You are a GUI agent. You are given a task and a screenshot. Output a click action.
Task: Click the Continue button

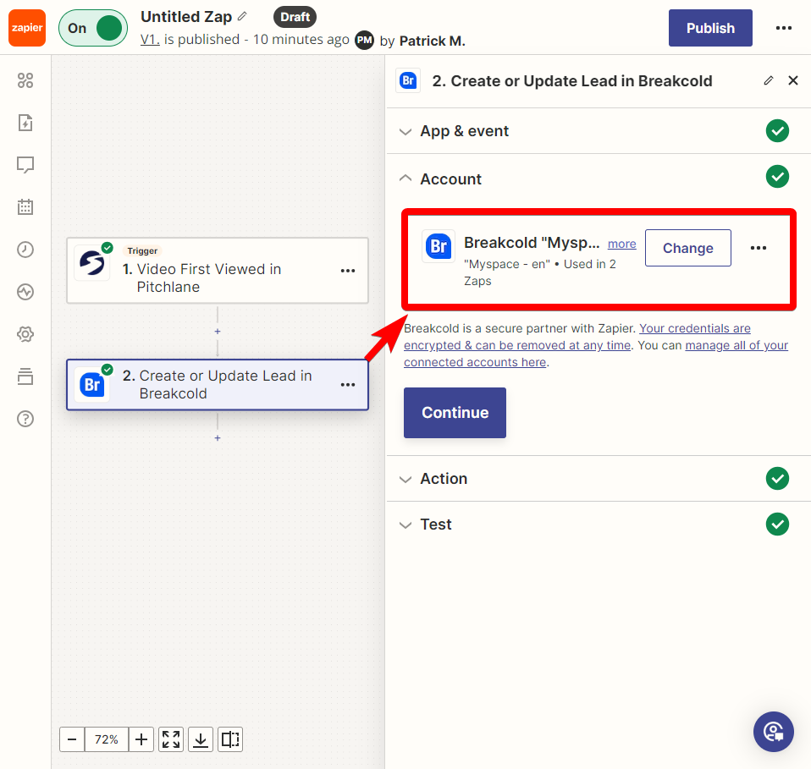coord(455,413)
